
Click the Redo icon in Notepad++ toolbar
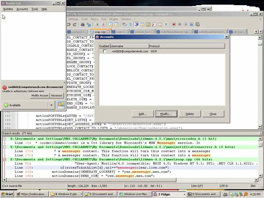click(75, 24)
